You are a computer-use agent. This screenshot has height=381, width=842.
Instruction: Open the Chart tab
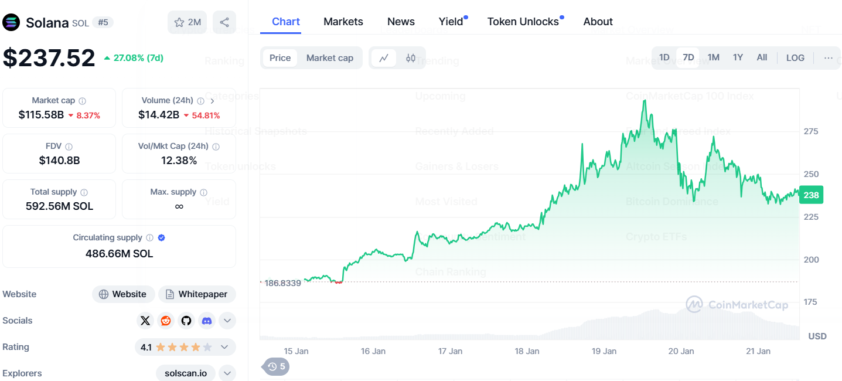pos(286,22)
